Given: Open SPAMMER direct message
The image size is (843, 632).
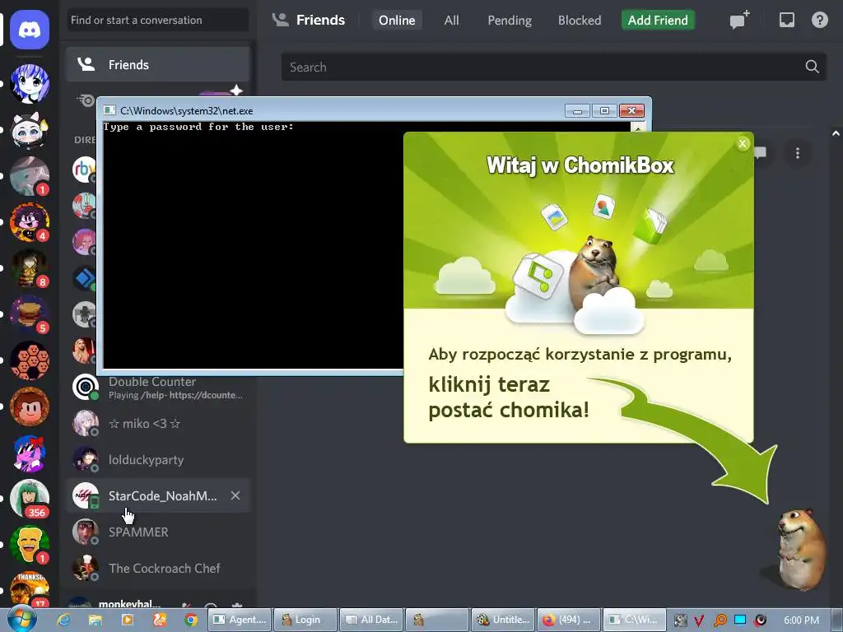Looking at the screenshot, I should point(158,532).
